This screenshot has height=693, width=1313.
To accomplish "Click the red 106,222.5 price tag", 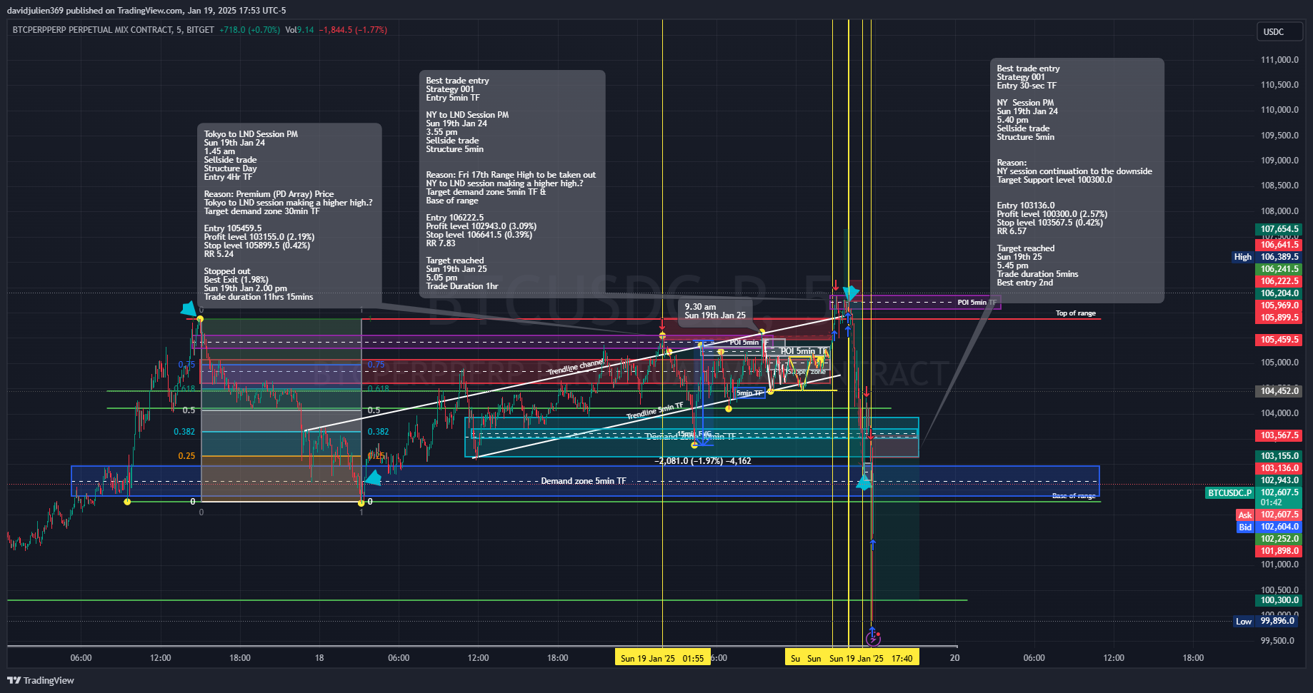I will point(1279,281).
